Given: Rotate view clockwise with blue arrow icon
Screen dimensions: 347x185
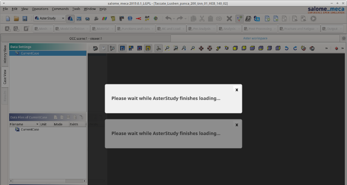Looking at the screenshot, I should (x=295, y=48).
